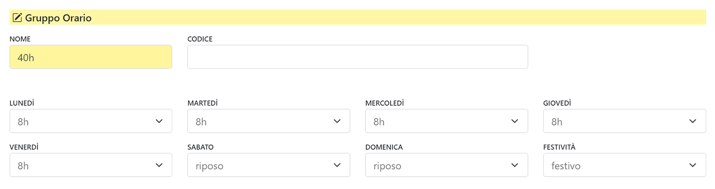
Task: Expand the Mercoledì schedule dropdown
Action: [447, 121]
